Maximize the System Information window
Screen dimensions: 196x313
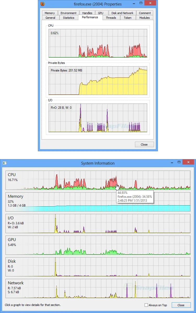tap(179, 162)
